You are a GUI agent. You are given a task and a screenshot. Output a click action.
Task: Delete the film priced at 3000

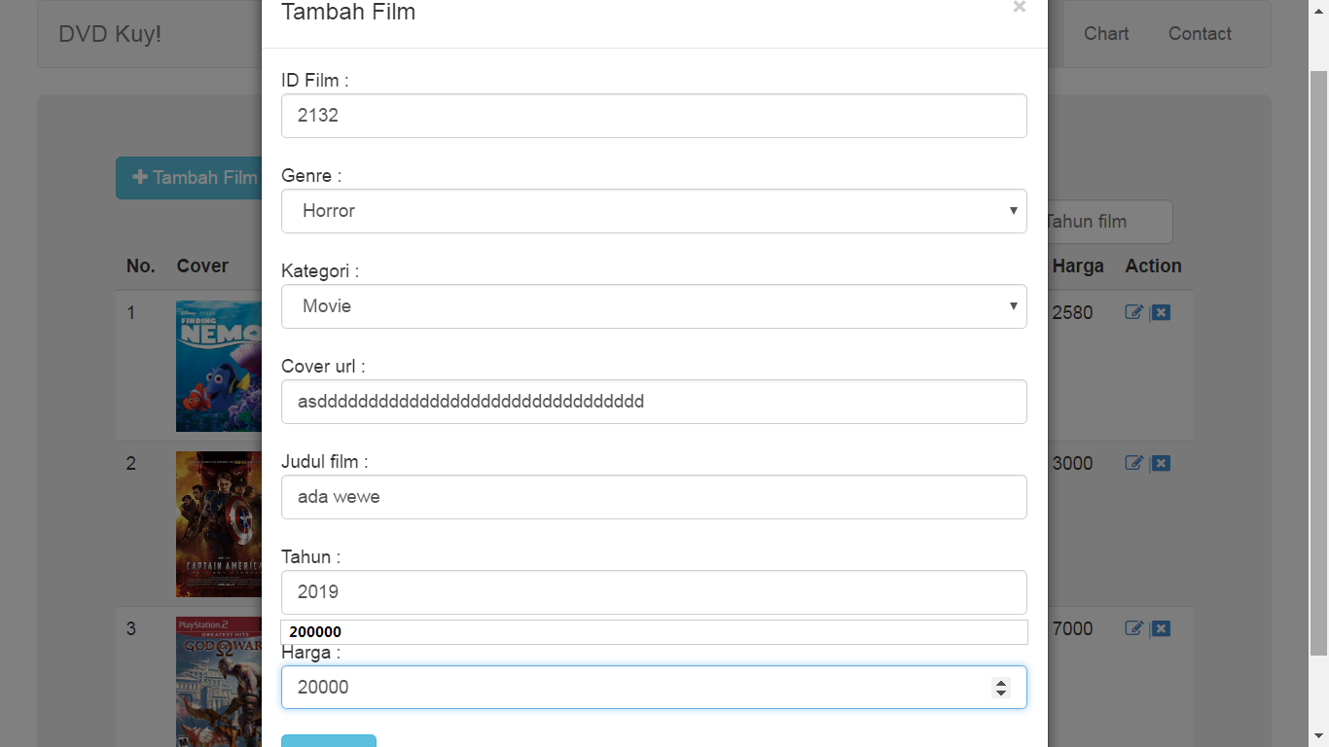tap(1161, 463)
